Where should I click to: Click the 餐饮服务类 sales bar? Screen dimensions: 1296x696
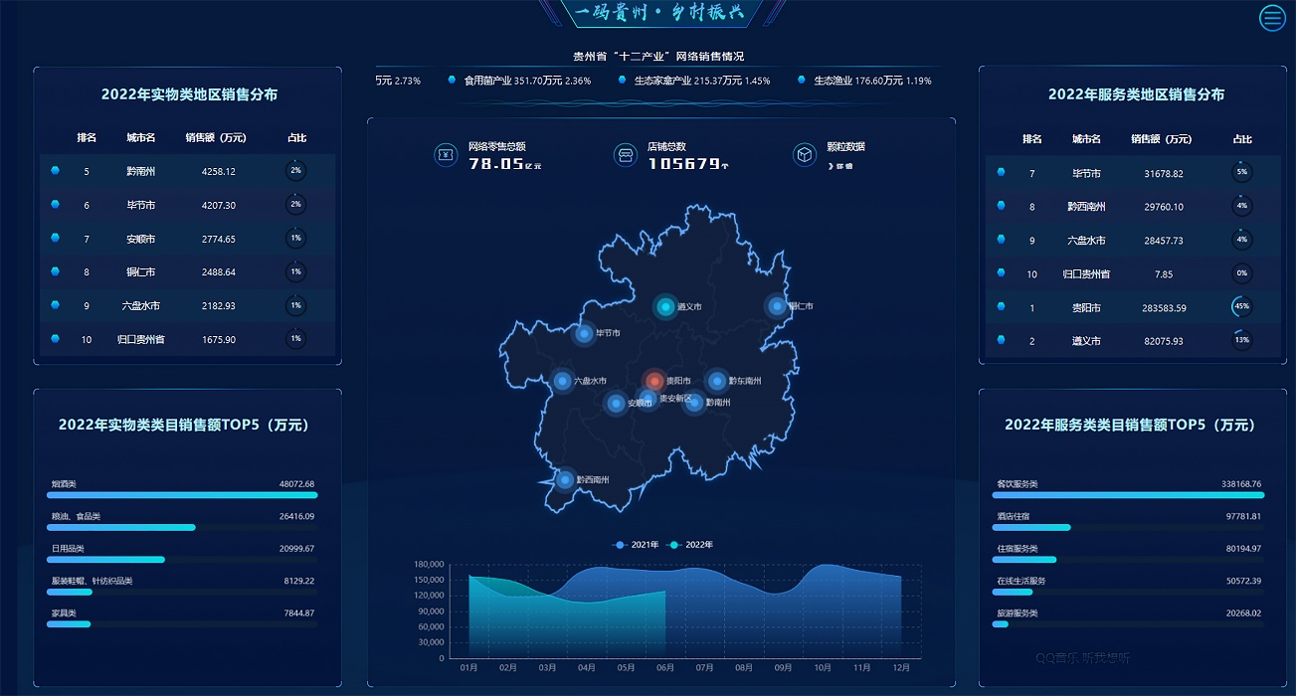coord(1129,494)
